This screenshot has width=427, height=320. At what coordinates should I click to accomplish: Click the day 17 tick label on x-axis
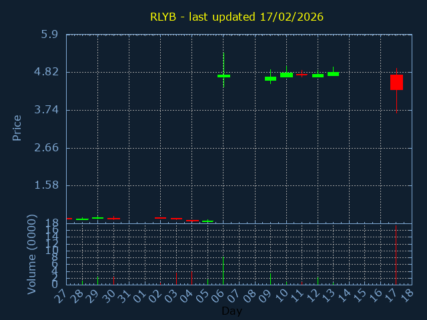388,295
